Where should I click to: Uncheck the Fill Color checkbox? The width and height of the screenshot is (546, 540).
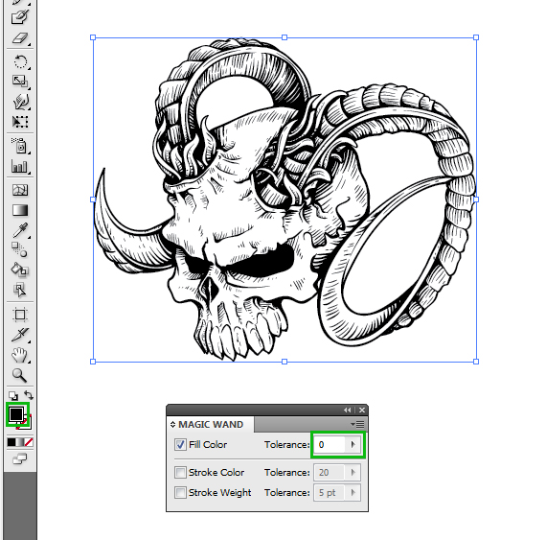pos(180,444)
